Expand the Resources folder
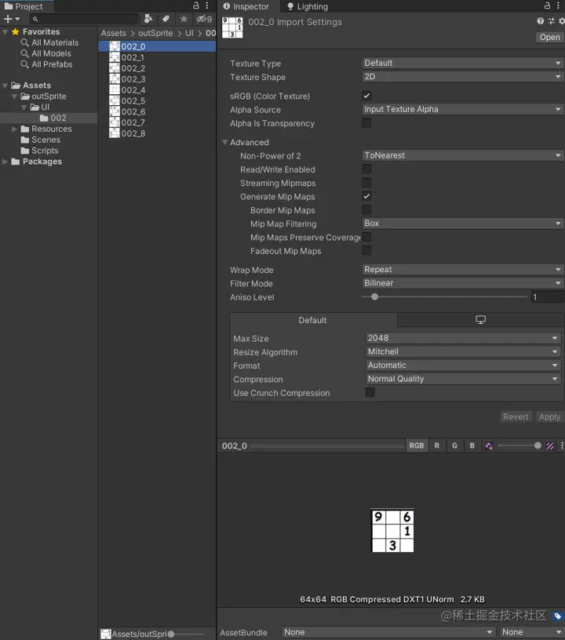This screenshot has width=565, height=640. point(14,129)
